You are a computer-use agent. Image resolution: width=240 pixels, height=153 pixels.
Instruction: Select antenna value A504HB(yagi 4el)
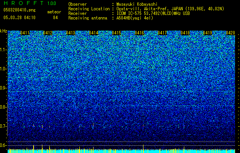coord(135,18)
